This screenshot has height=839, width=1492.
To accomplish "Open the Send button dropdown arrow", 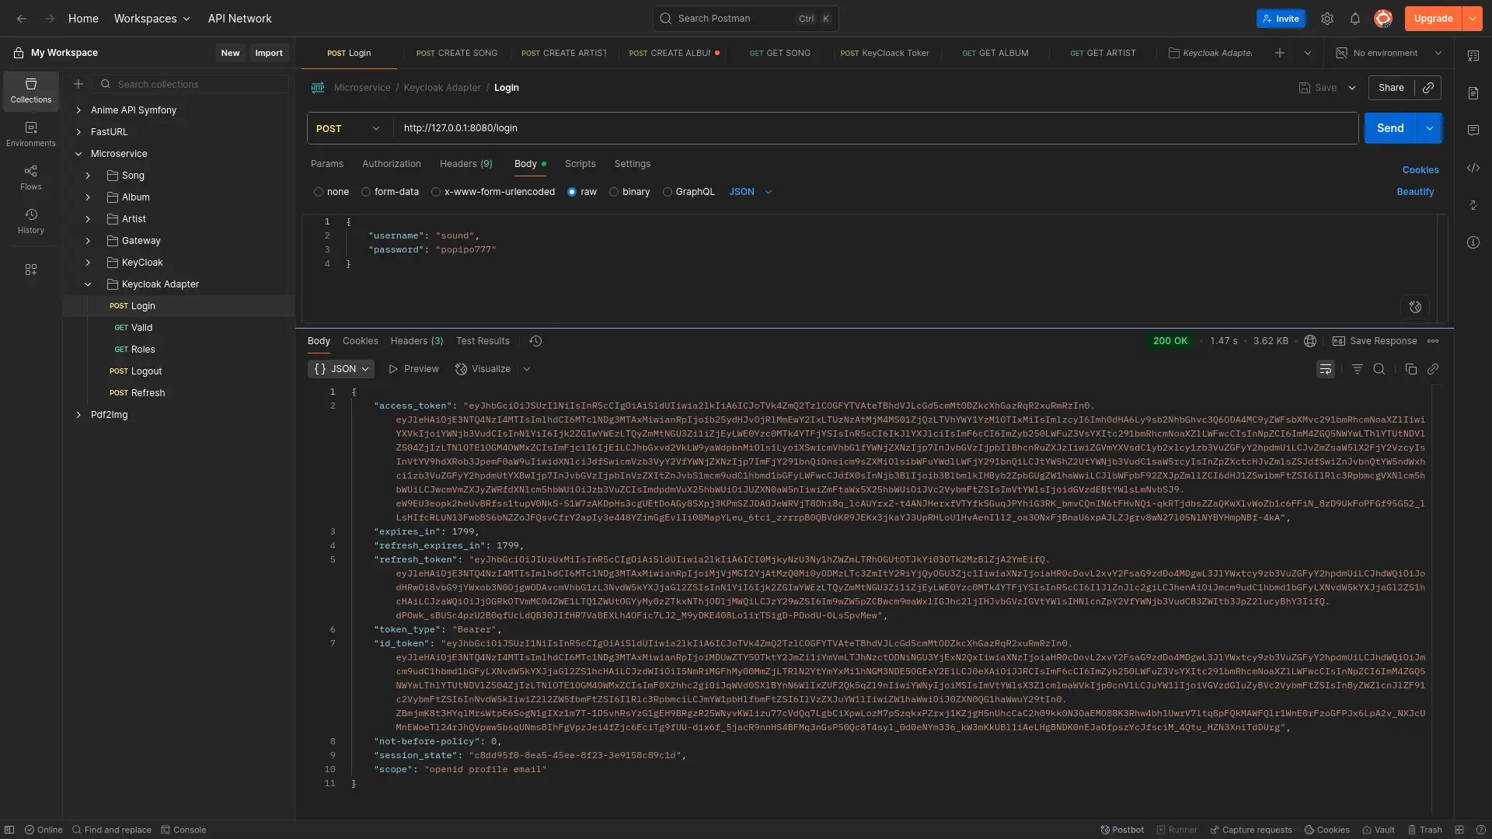I will [1430, 128].
